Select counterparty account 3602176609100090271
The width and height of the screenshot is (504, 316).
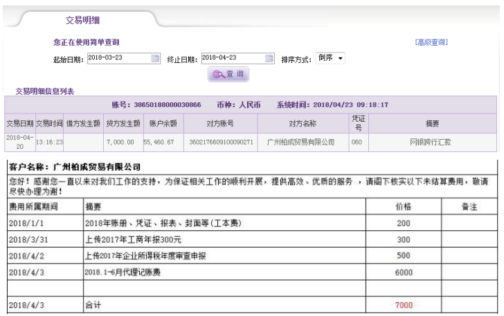click(220, 142)
